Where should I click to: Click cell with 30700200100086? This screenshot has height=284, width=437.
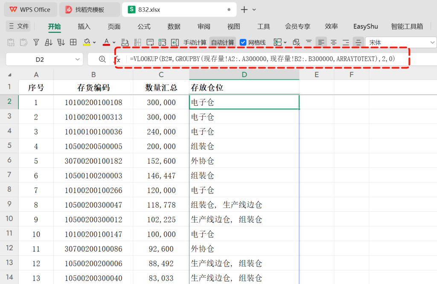click(x=93, y=249)
